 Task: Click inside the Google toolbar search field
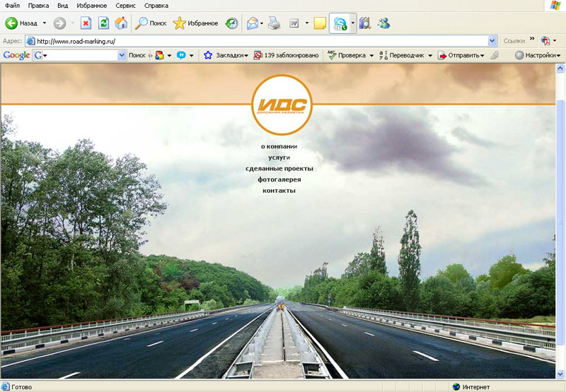coord(79,55)
